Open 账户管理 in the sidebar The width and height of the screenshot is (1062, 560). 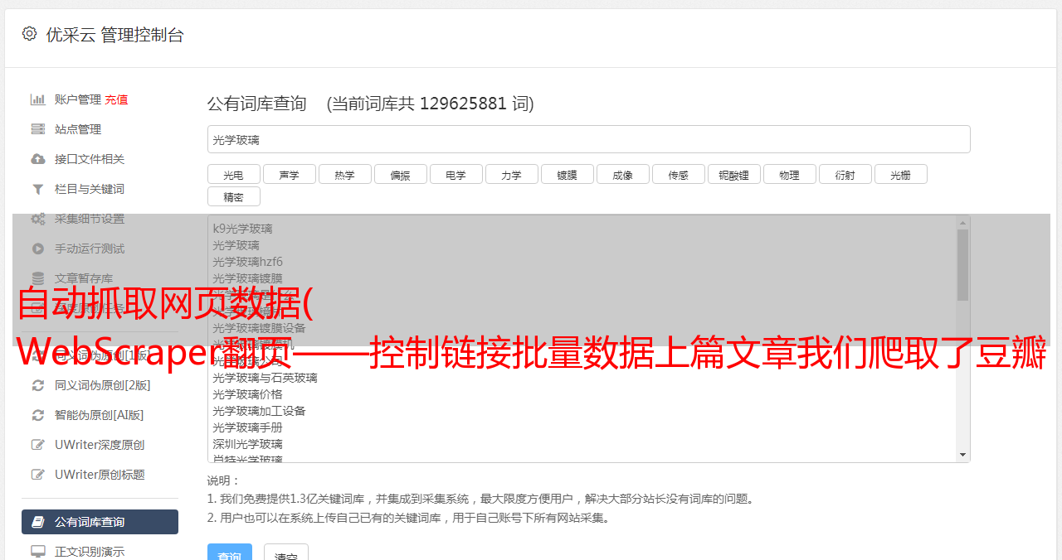(x=78, y=99)
